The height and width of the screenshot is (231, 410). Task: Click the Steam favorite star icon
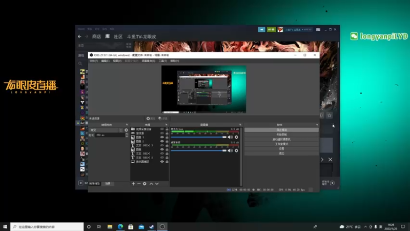click(x=329, y=115)
